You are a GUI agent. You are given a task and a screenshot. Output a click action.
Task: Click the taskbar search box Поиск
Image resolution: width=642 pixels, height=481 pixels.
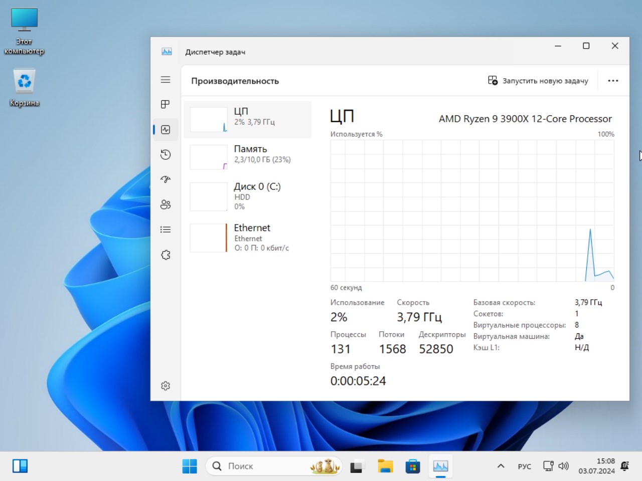[274, 466]
